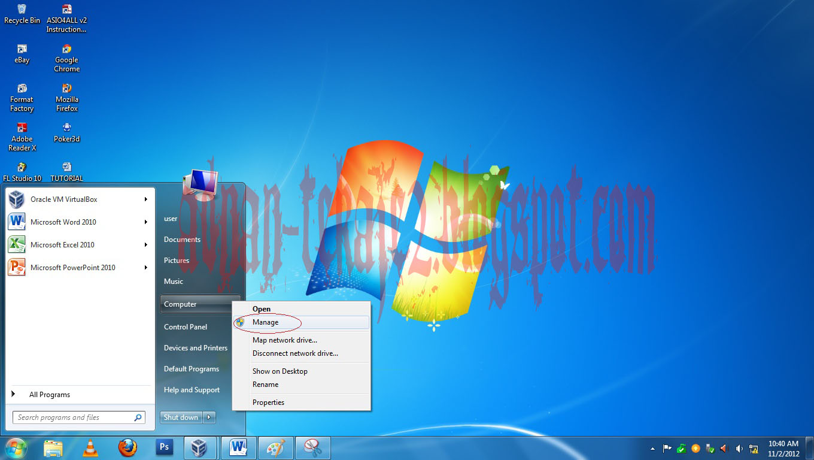Screen dimensions: 814x460
Task: Click the Shut down button
Action: pyautogui.click(x=181, y=417)
